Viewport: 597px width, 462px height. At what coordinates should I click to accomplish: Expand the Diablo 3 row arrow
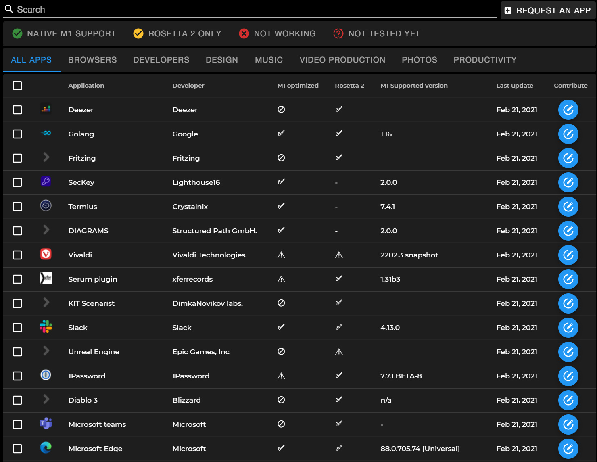[46, 399]
